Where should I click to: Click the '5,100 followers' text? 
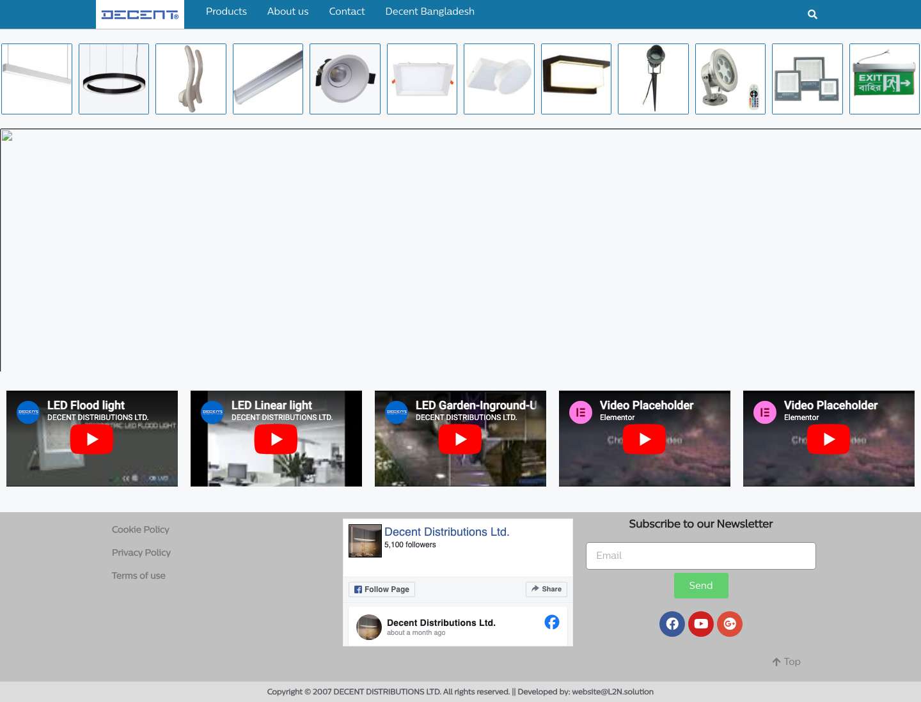[410, 545]
